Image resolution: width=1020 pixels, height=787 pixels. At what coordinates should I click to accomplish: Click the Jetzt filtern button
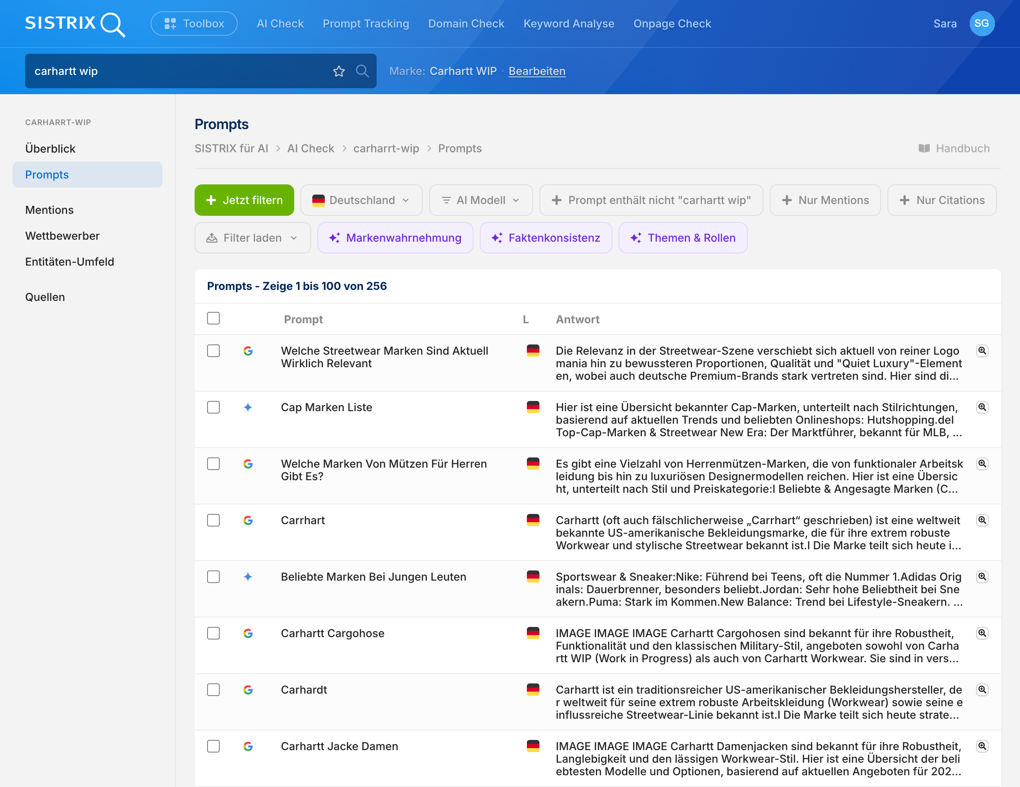244,200
